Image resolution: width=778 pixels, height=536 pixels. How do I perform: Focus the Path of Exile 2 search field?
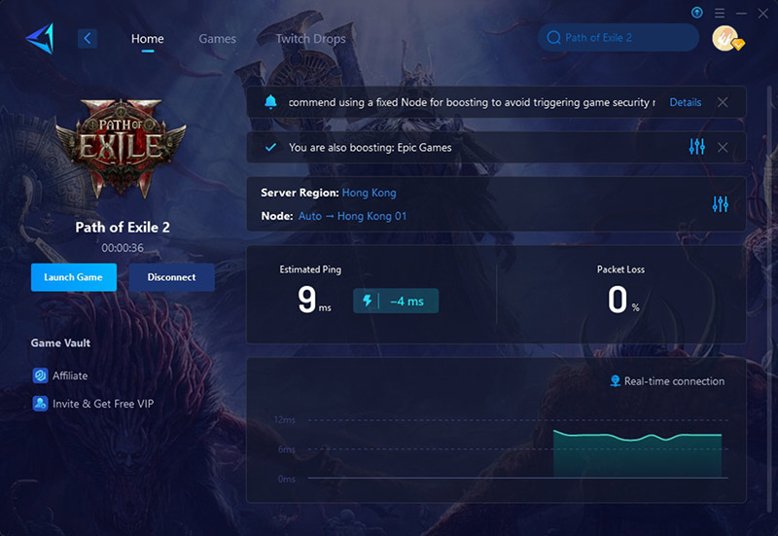coord(619,37)
